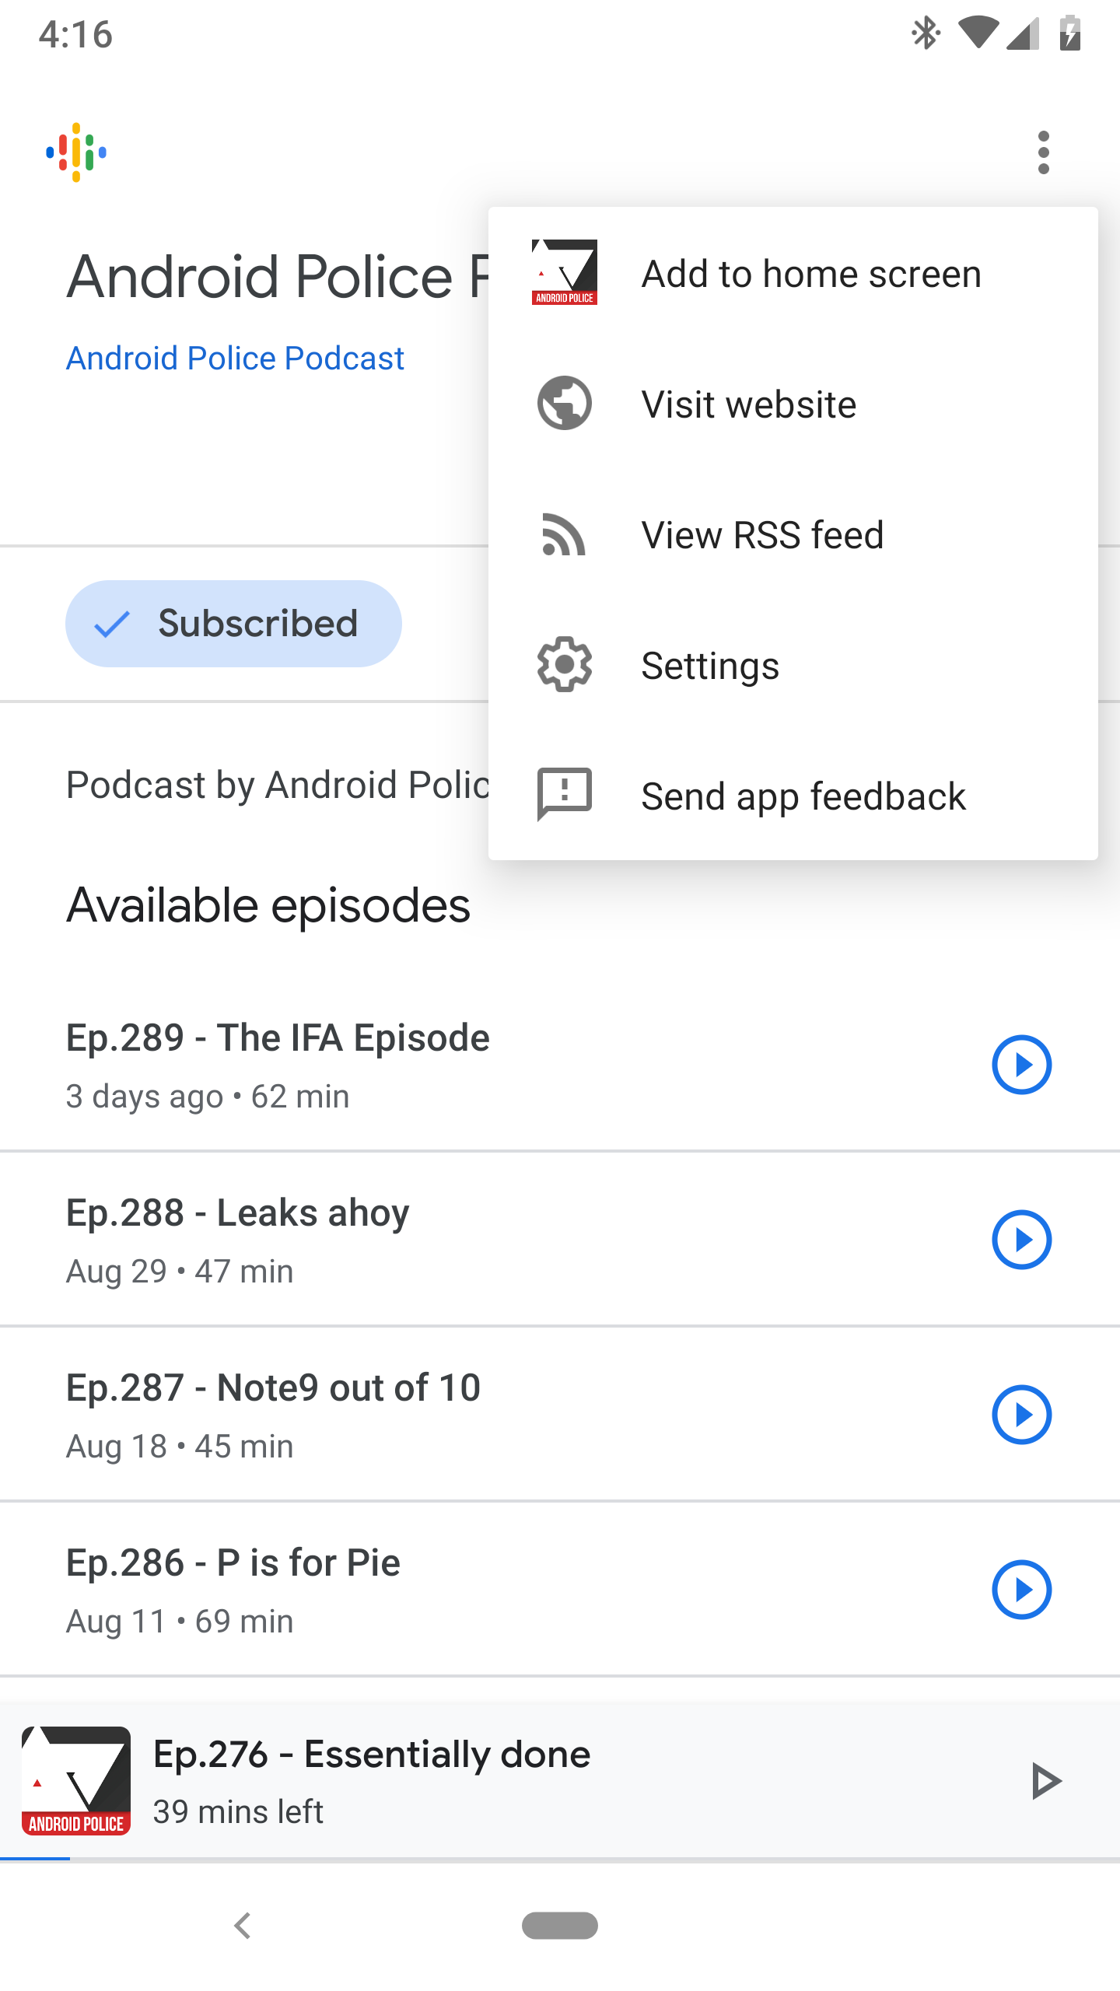Open the Android Police Podcast link
Viewport: 1120px width, 1991px height.
(235, 359)
